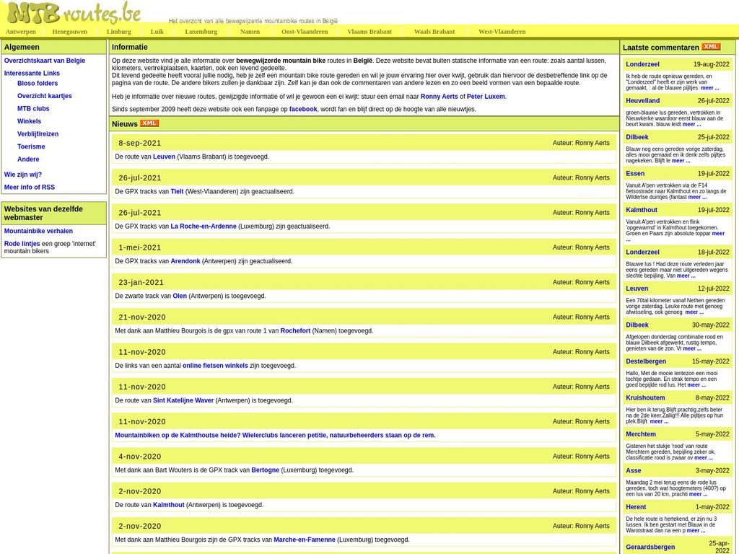Visit Mountainbike verhalen website
739x554 pixels.
(x=39, y=231)
